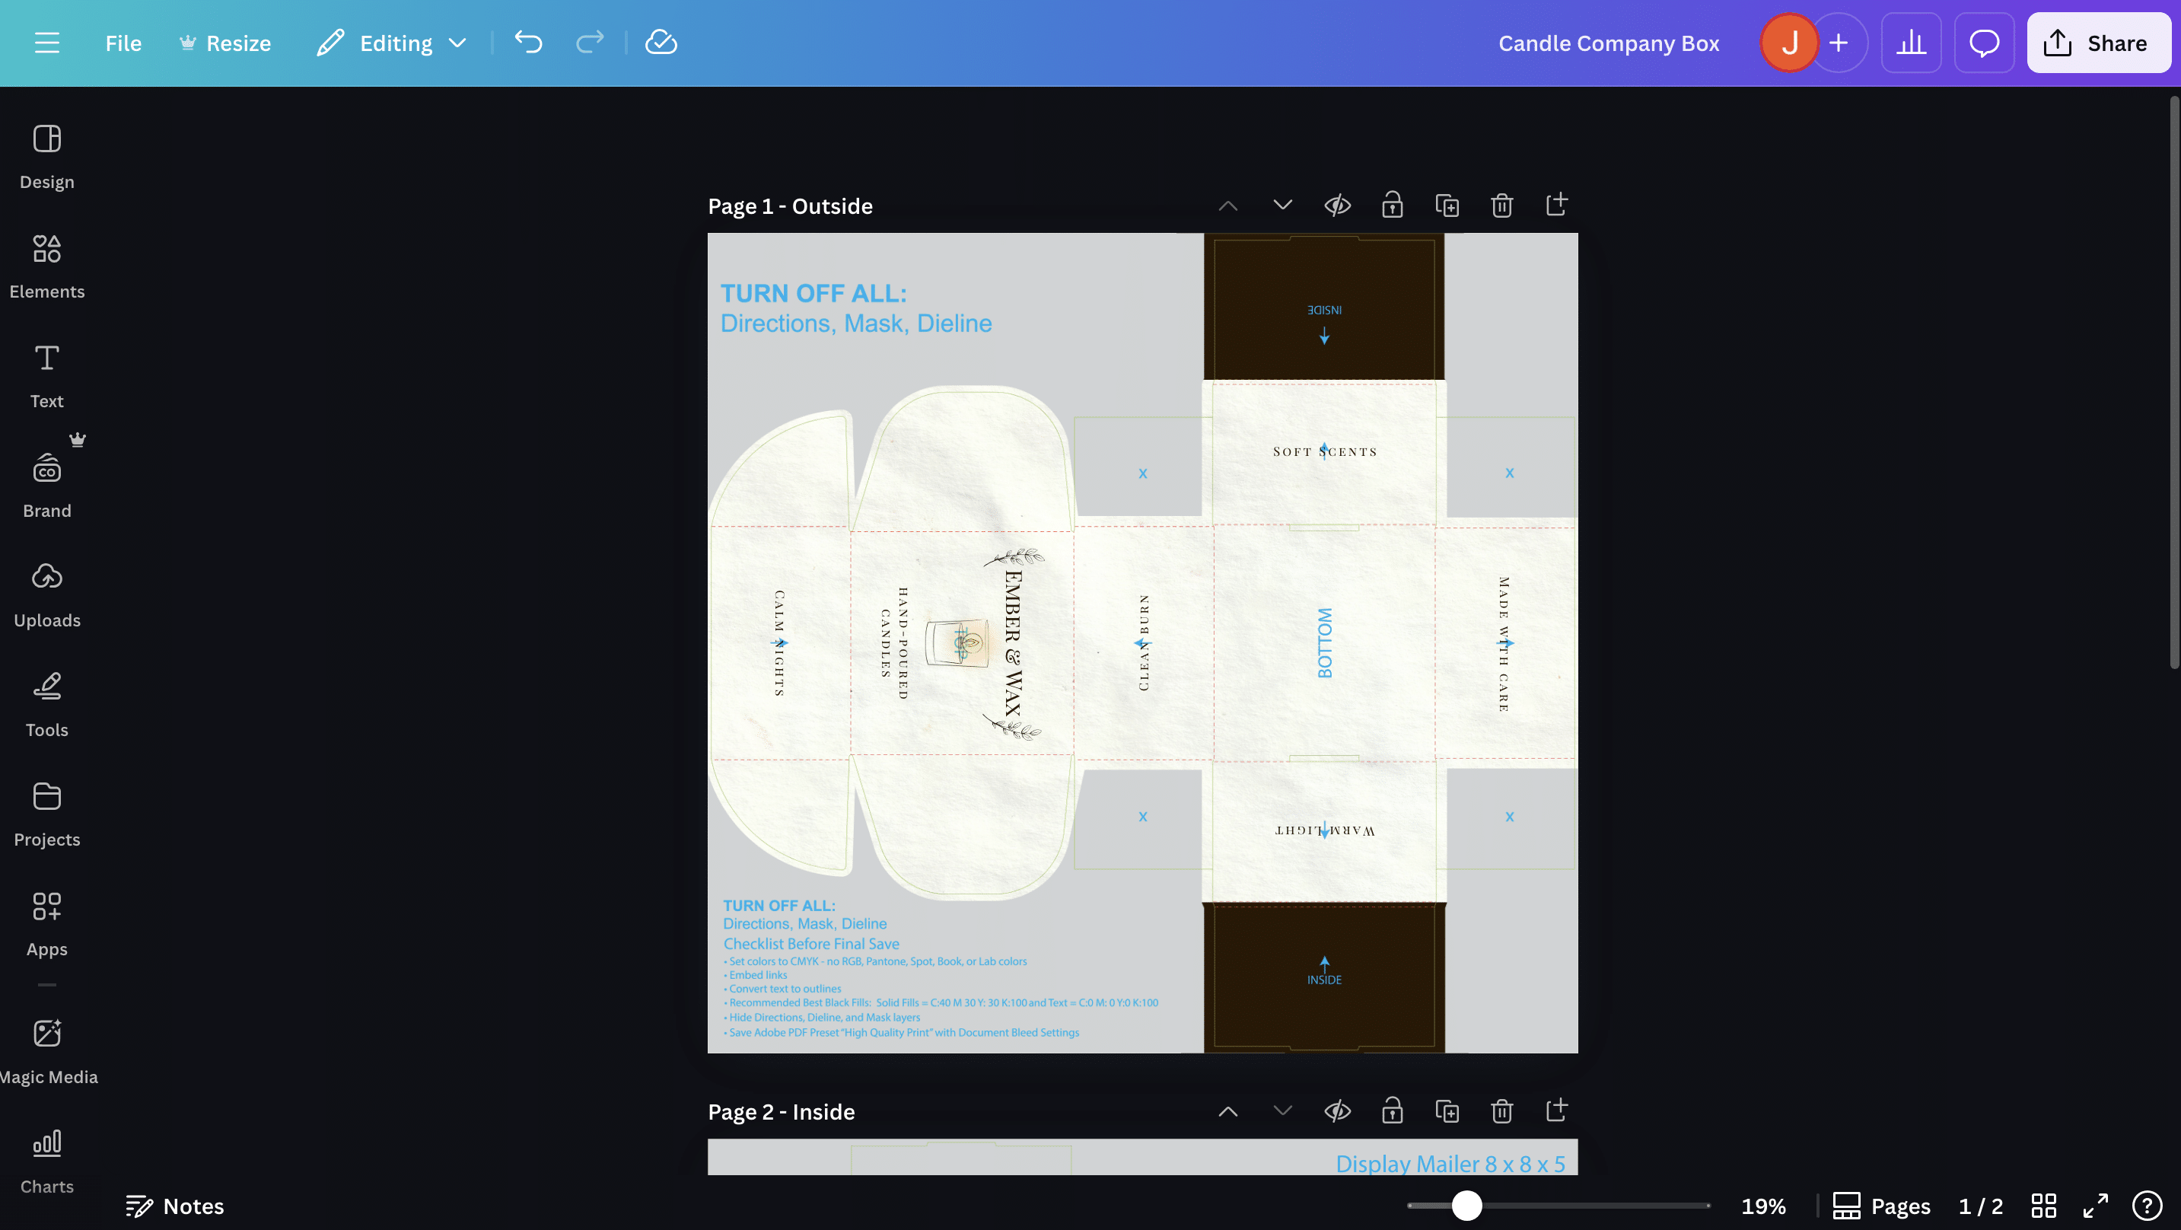Screen dimensions: 2181x1230
Task: Open the Elements panel in sidebar
Action: tap(46, 266)
